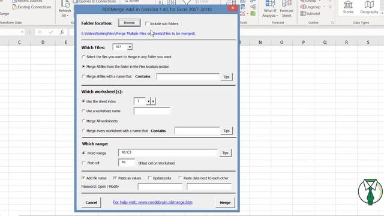Viewport: 384px width, 216px height.
Task: Select column D header in Excel
Action: [43, 42]
